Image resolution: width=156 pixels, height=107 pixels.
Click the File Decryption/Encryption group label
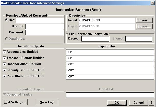(x=88, y=34)
